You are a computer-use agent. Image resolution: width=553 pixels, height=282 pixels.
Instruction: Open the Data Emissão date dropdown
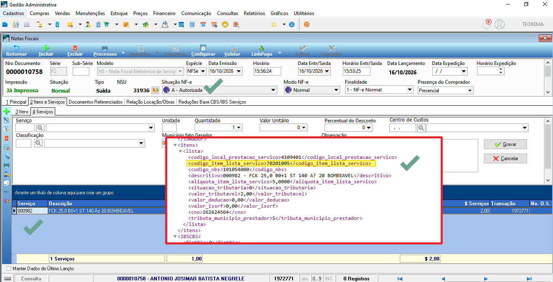click(239, 71)
